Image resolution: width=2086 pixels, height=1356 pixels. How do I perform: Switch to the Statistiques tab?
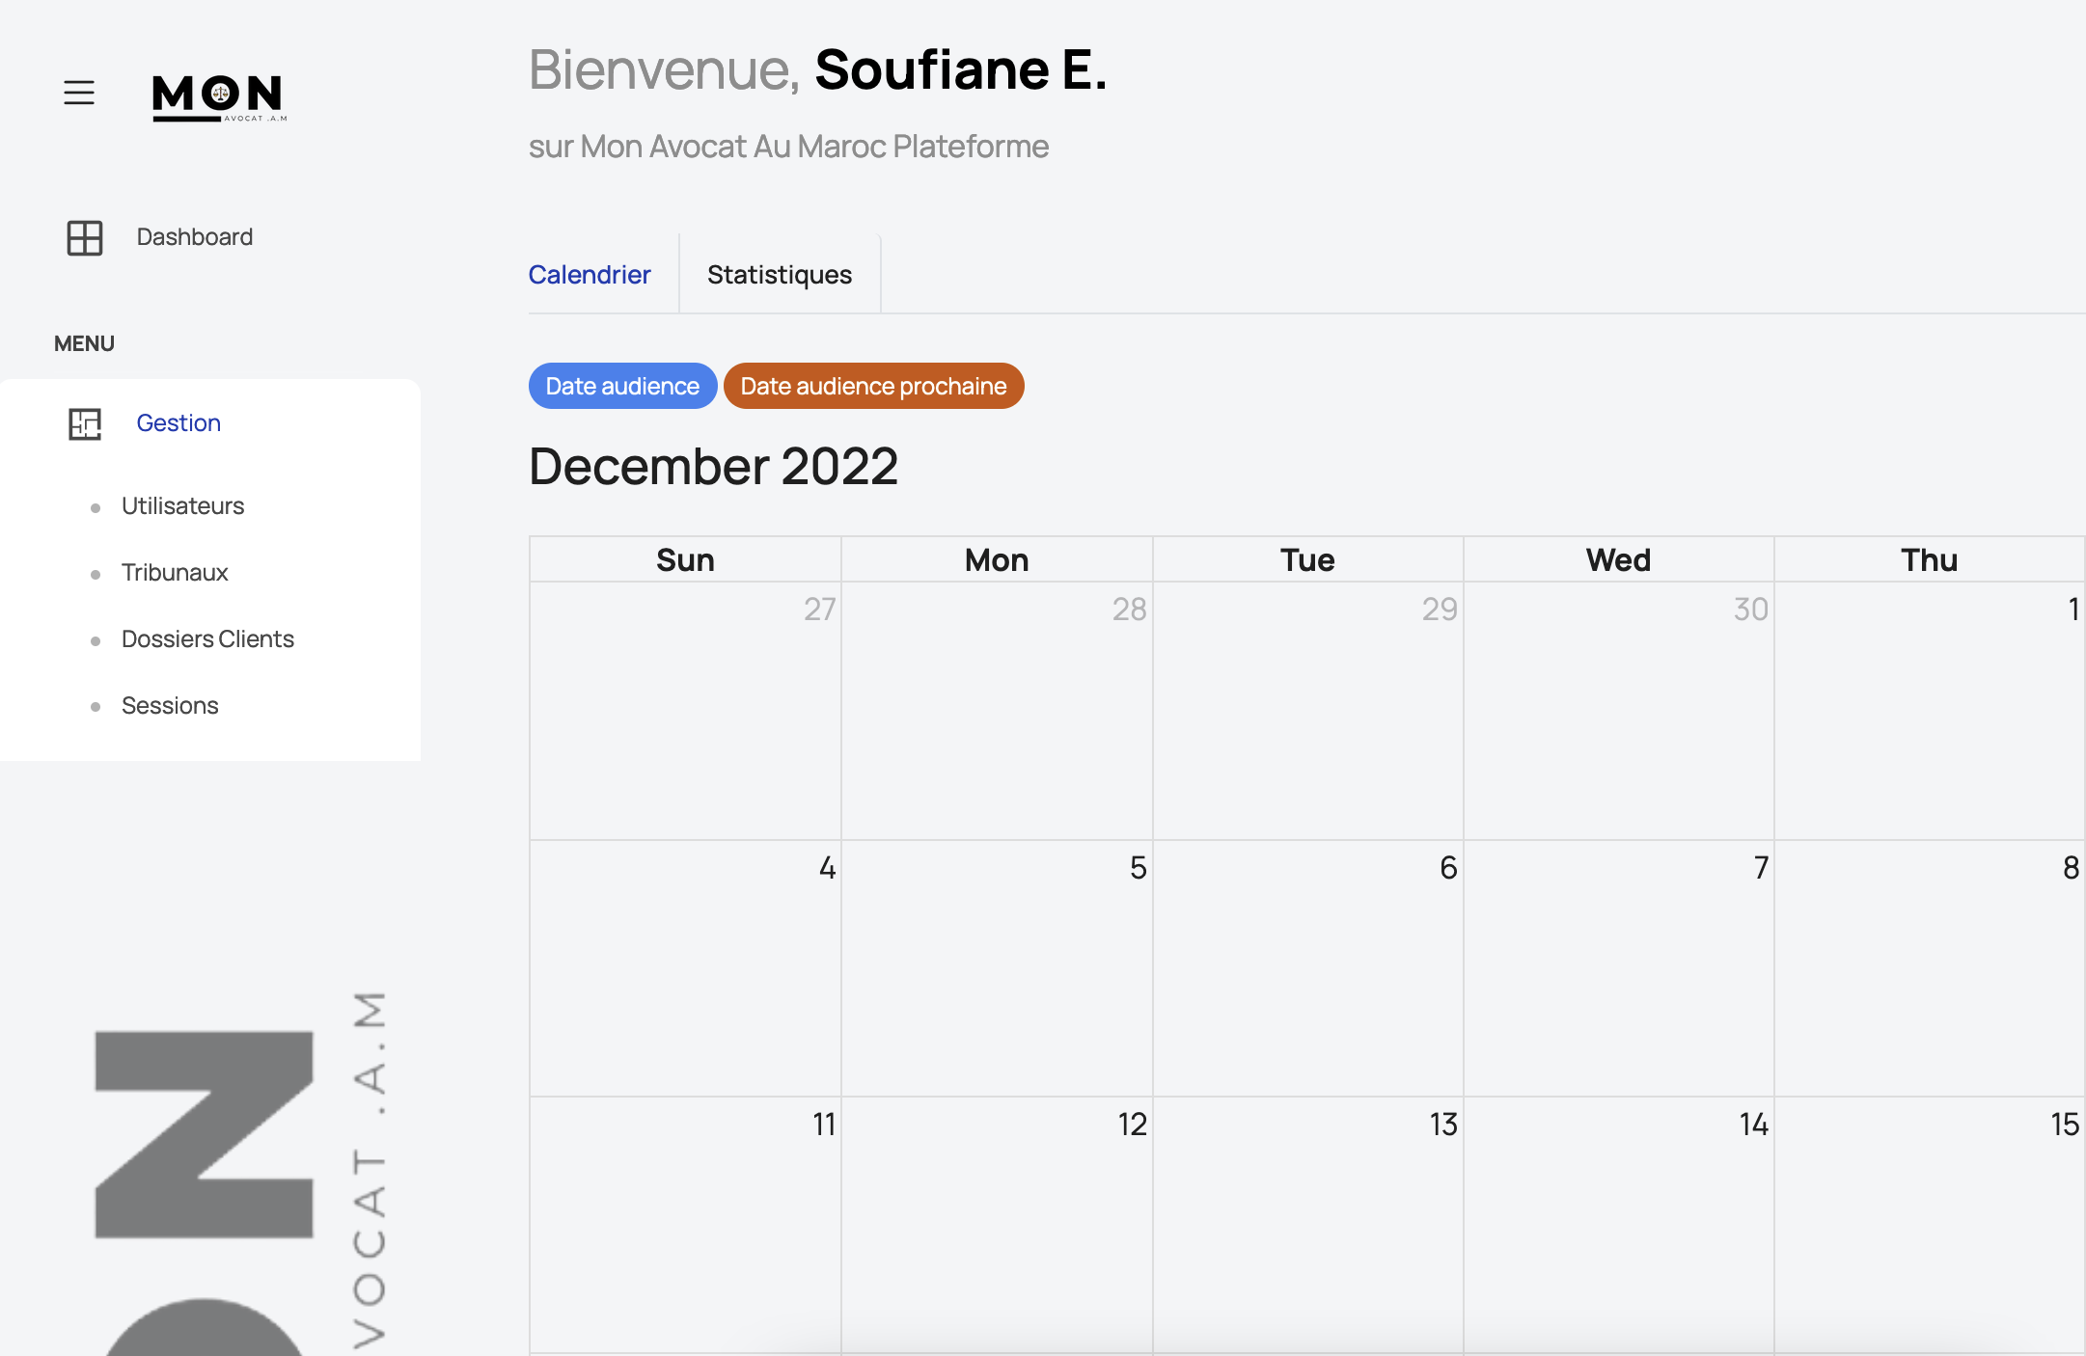pyautogui.click(x=780, y=275)
